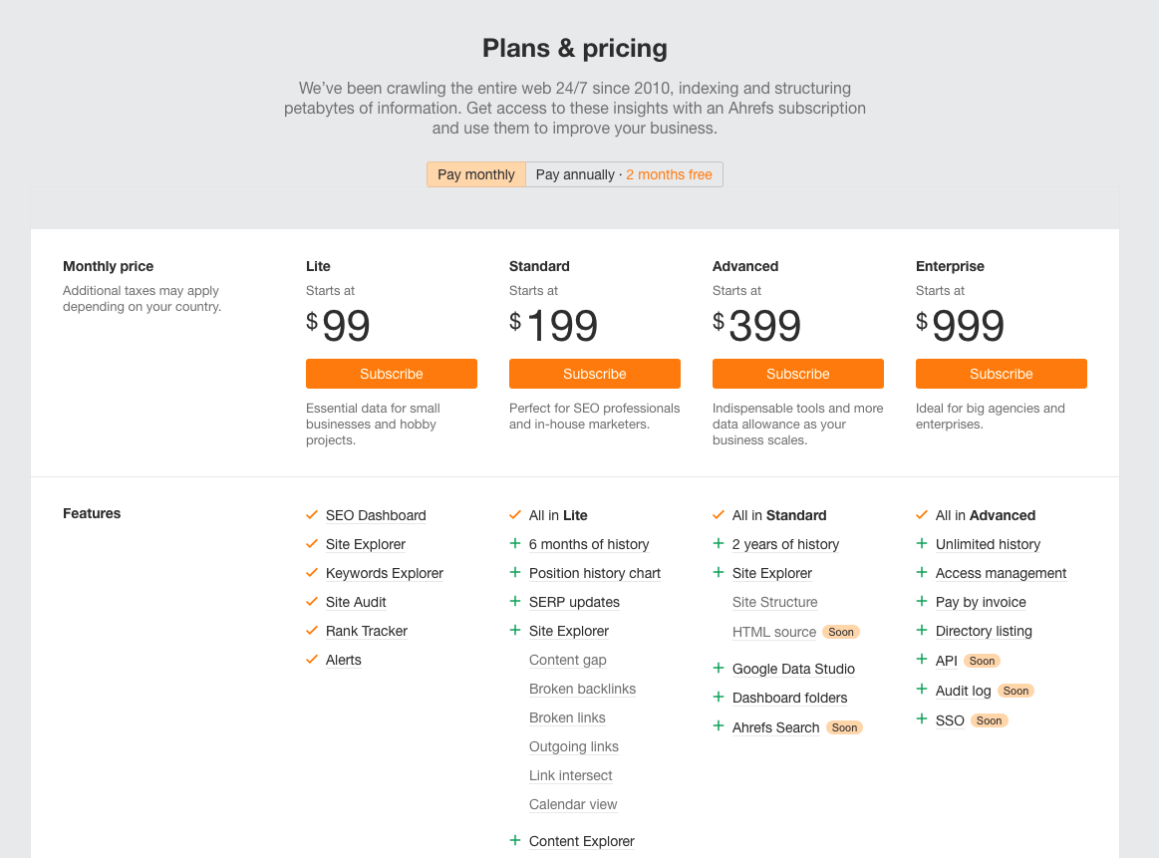Open the Access management feature link
Viewport: 1159px width, 858px height.
tap(1001, 573)
